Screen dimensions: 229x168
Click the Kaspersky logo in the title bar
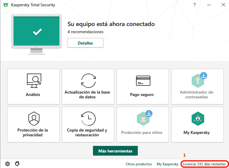point(6,5)
